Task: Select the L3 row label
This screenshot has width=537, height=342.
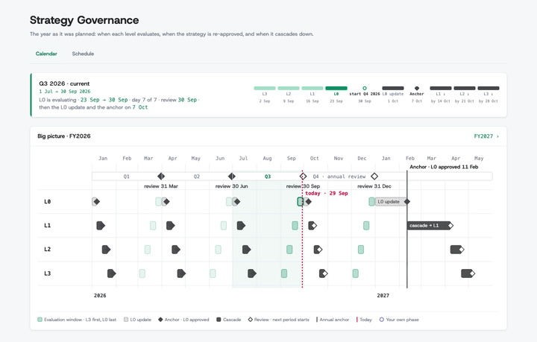Action: pos(47,273)
